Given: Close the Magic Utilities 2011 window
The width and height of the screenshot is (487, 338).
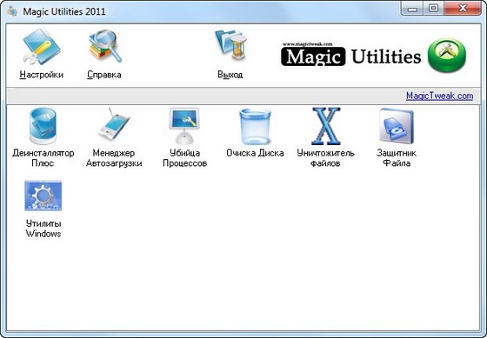Looking at the screenshot, I should point(463,8).
